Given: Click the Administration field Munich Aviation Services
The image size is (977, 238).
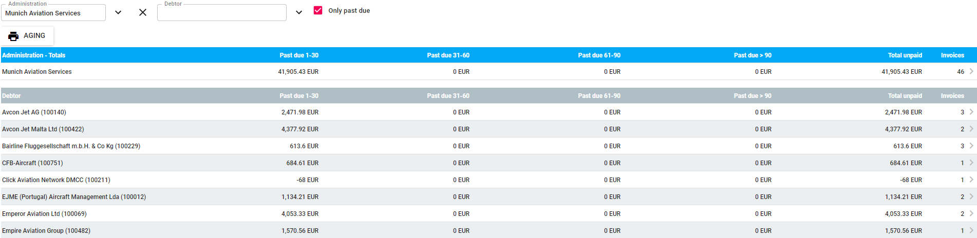Looking at the screenshot, I should click(x=53, y=13).
